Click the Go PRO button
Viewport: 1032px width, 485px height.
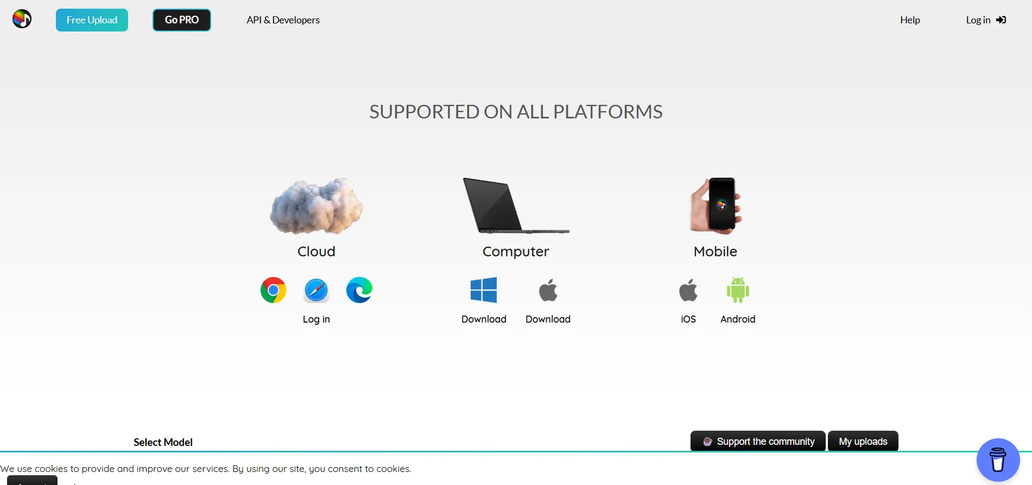tap(181, 20)
